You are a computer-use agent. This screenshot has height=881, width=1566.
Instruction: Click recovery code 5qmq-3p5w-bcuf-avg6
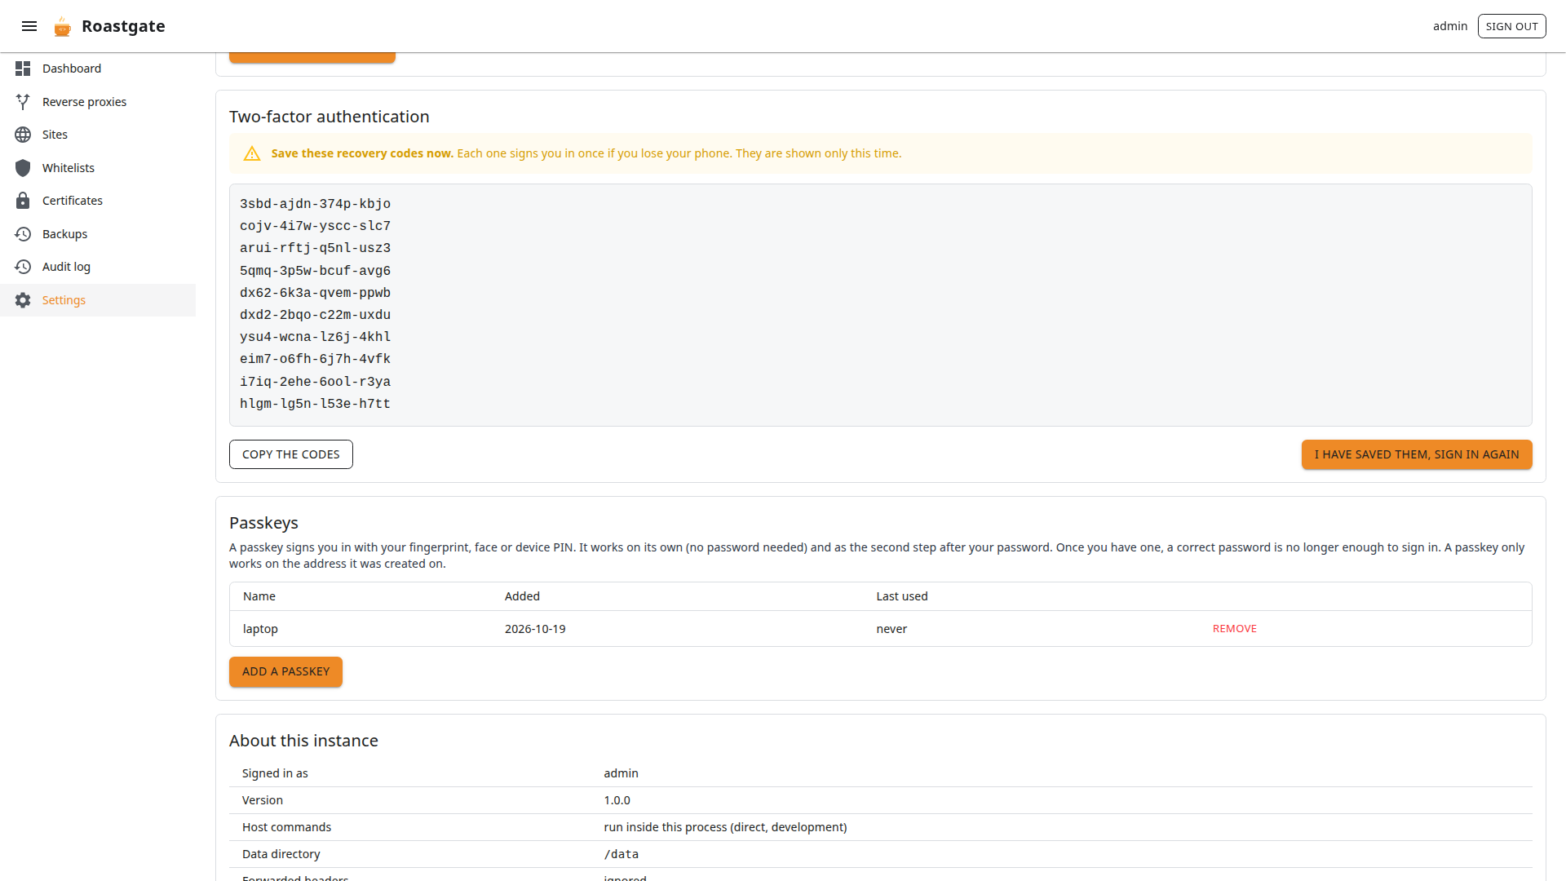[315, 271]
